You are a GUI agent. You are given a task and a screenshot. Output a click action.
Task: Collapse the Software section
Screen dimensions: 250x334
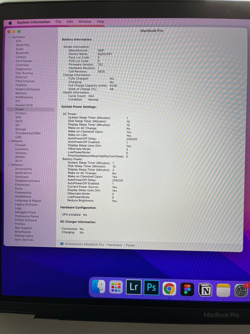pos(9,165)
